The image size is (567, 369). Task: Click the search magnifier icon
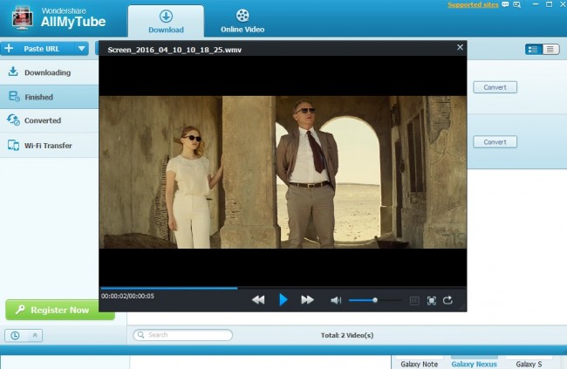[141, 335]
